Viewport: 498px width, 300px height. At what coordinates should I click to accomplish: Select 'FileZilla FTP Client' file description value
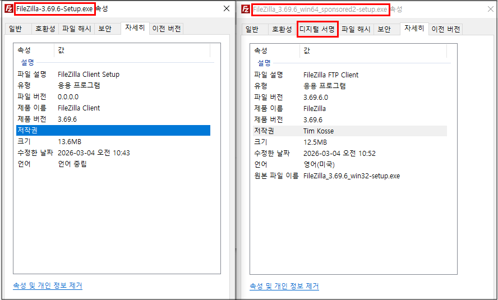[x=331, y=75]
